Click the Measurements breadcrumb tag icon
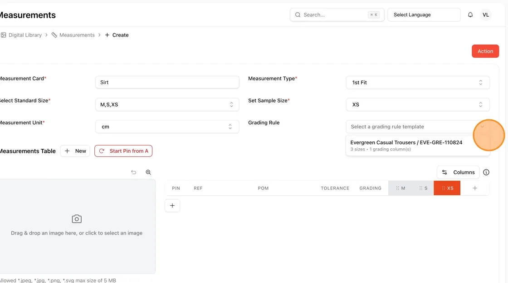The image size is (508, 283). [x=54, y=35]
